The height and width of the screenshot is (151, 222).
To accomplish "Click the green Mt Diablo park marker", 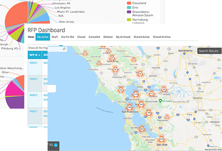I will click(x=160, y=101).
